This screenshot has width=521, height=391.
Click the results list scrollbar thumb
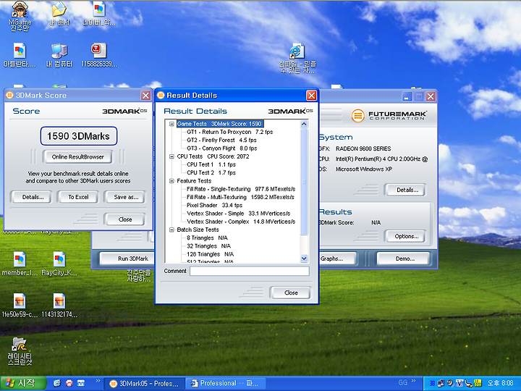click(304, 182)
